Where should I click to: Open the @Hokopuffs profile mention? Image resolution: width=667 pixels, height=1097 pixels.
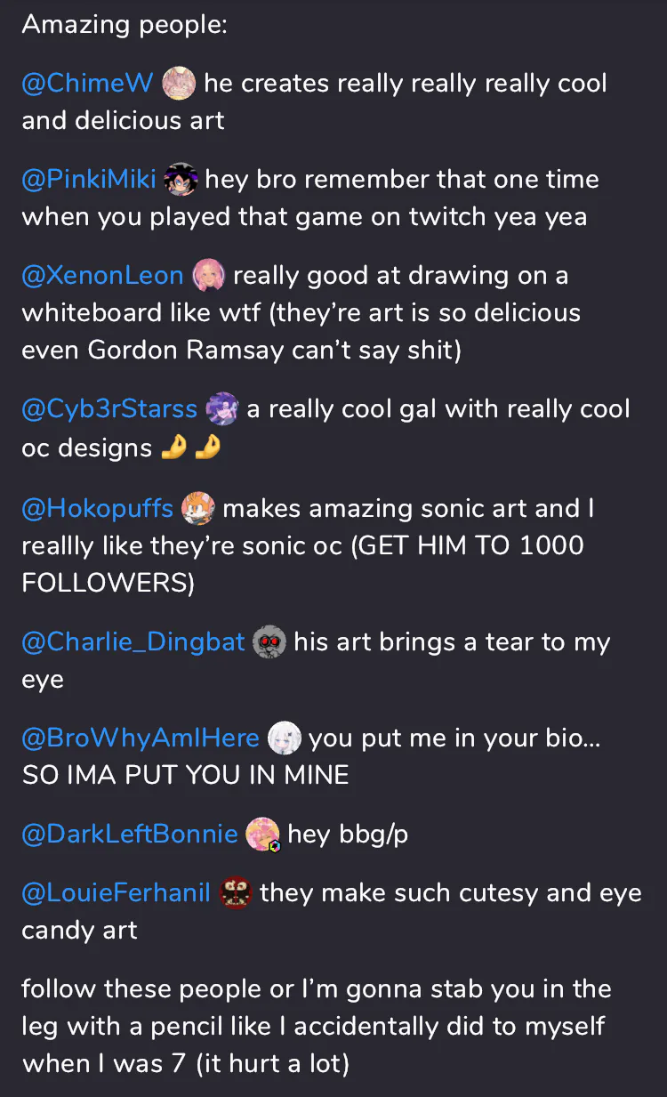pos(98,509)
